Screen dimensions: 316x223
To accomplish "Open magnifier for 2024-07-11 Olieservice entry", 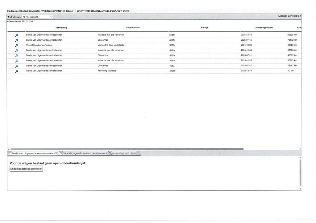I will tap(17, 56).
